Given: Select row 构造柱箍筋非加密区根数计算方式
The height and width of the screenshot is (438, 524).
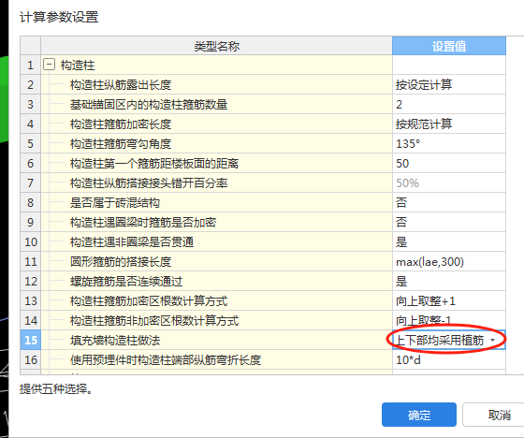Looking at the screenshot, I should [216, 321].
